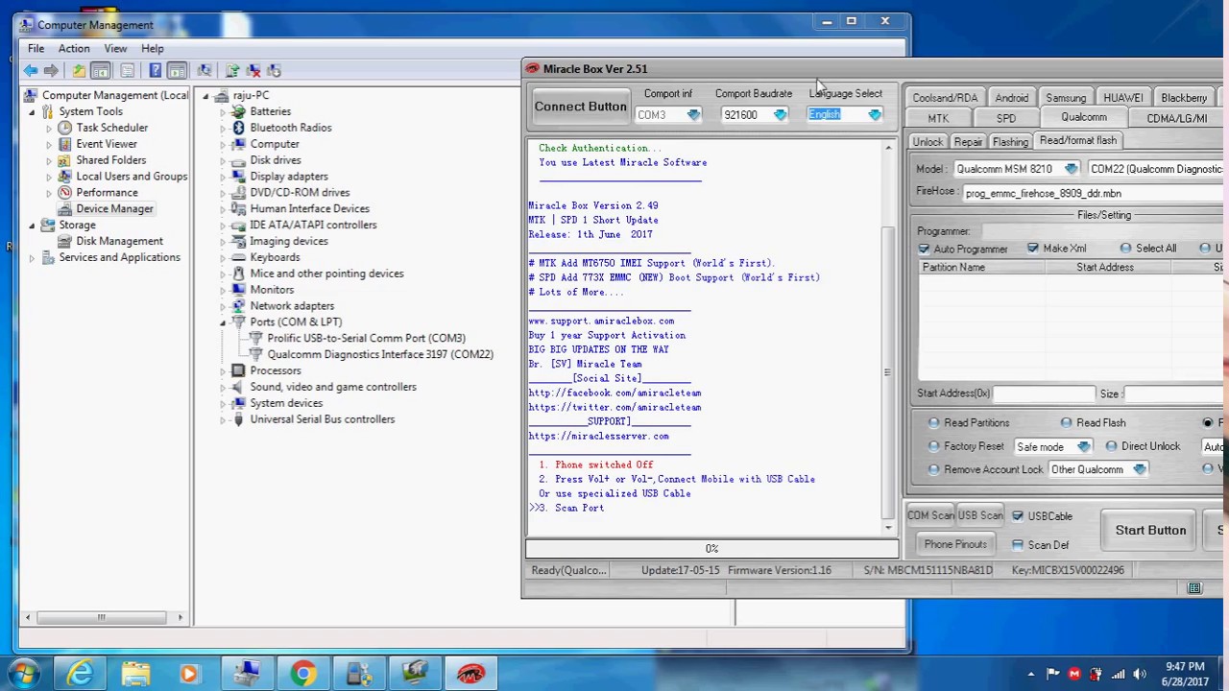Image resolution: width=1229 pixels, height=691 pixels.
Task: Select the Processors device category
Action: click(275, 370)
